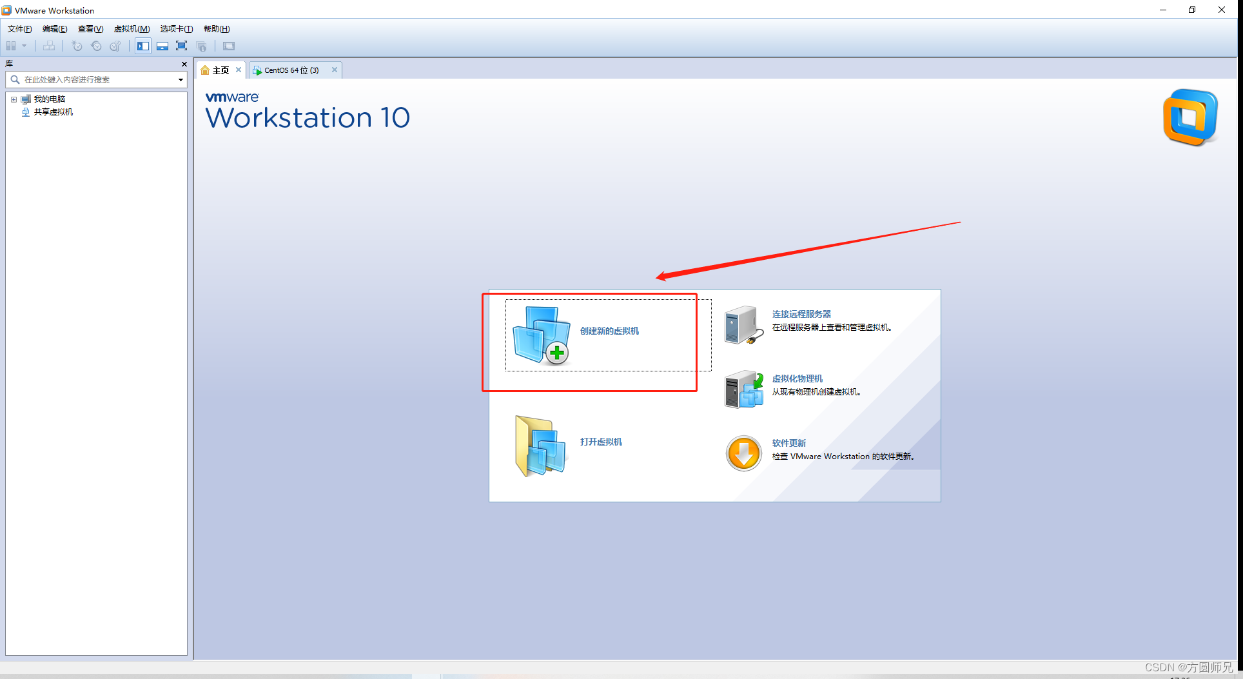Expand the 我的电脑 tree node

click(14, 99)
